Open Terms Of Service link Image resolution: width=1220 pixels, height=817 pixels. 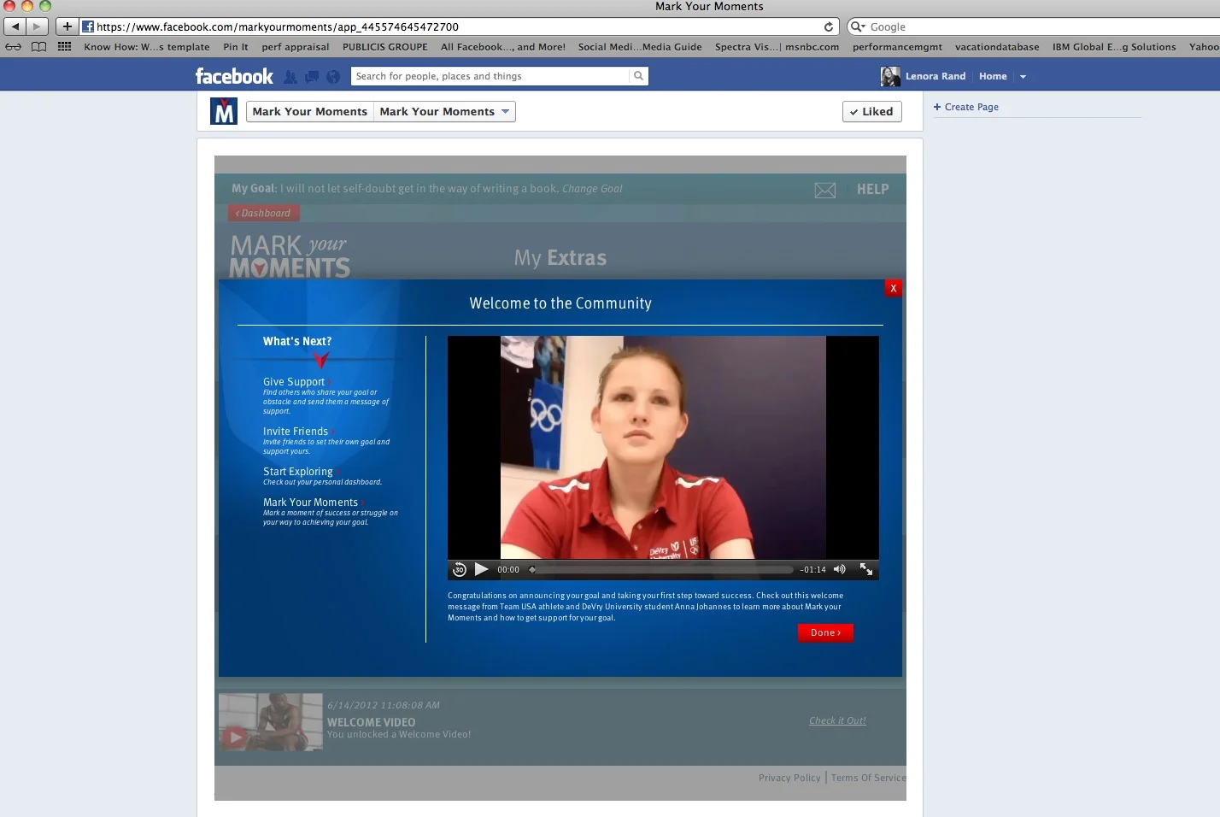tap(869, 778)
